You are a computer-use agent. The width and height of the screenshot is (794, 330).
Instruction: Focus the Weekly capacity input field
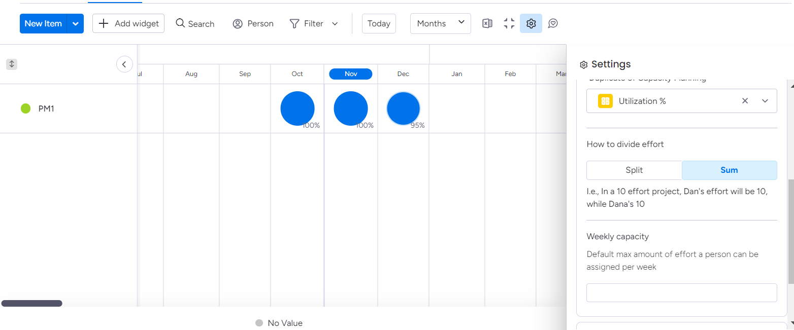(x=682, y=293)
